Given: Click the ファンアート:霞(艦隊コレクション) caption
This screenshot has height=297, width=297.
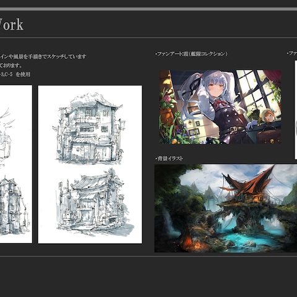Looking at the screenshot, I should click(191, 54).
